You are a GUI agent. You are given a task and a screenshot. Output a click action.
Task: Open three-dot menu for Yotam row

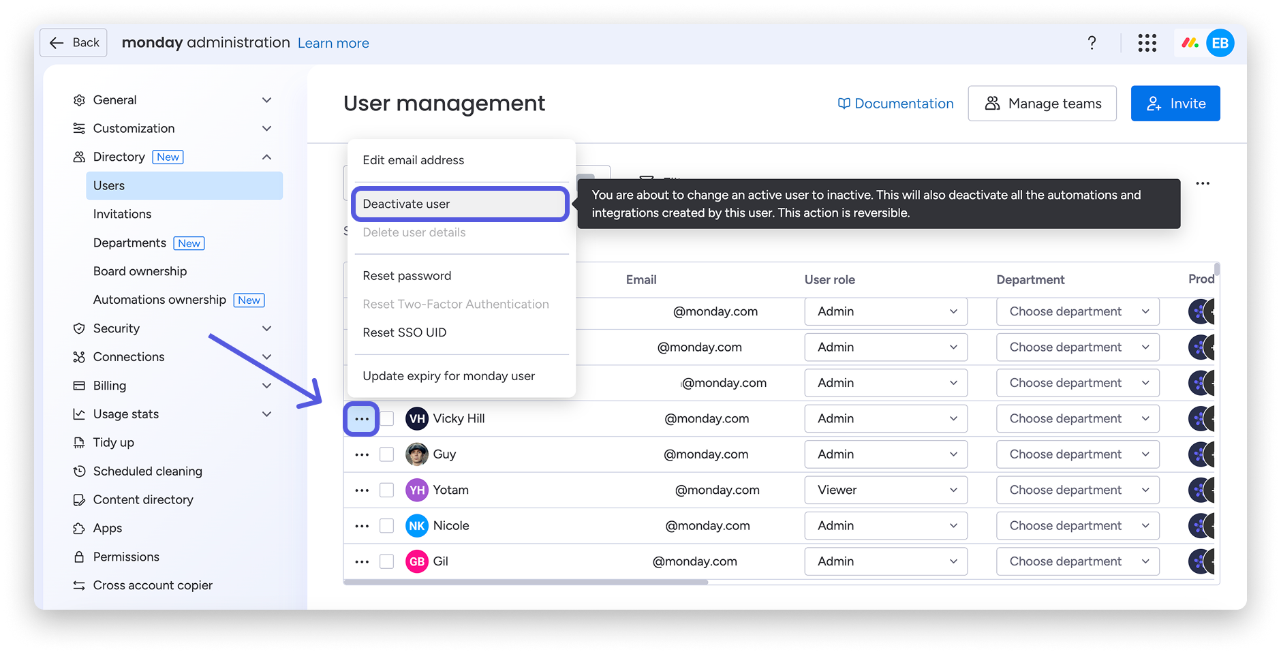click(x=362, y=490)
